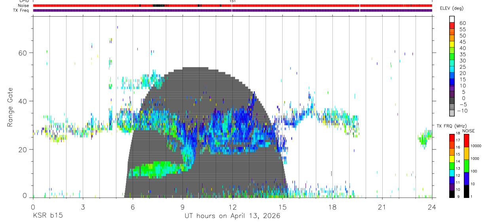Click the red NOISE colorbar segment

(466, 141)
